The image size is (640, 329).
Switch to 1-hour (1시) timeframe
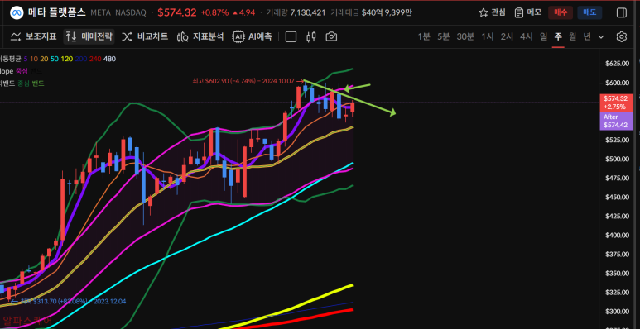(488, 36)
